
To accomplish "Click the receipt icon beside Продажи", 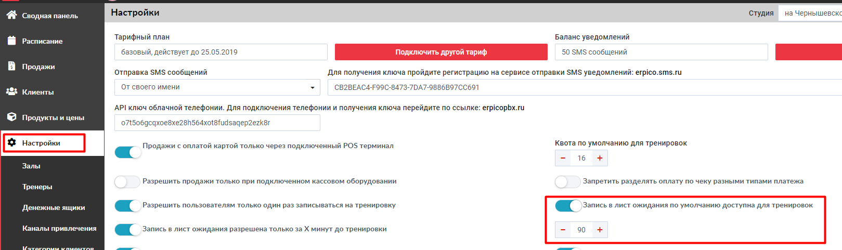I will (11, 66).
